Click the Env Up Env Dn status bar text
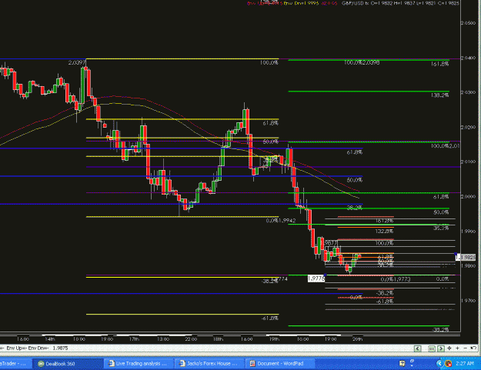Image resolution: width=481 pixels, height=370 pixels. [28, 348]
